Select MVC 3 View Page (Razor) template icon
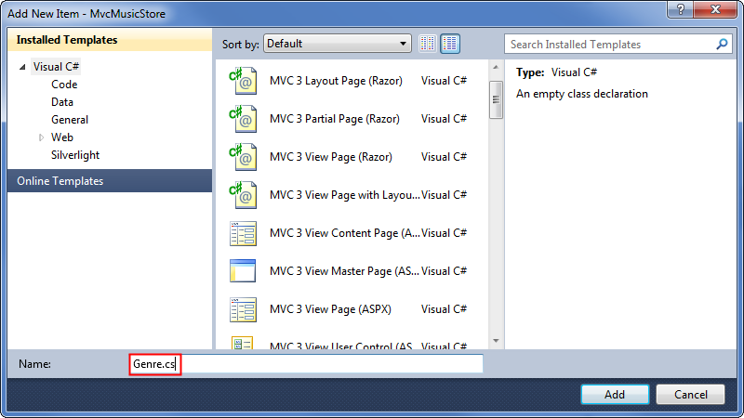Screen dimensions: 744x418 pyautogui.click(x=242, y=157)
